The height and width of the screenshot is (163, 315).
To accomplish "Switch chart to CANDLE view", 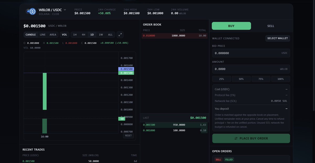I will (x=31, y=35).
